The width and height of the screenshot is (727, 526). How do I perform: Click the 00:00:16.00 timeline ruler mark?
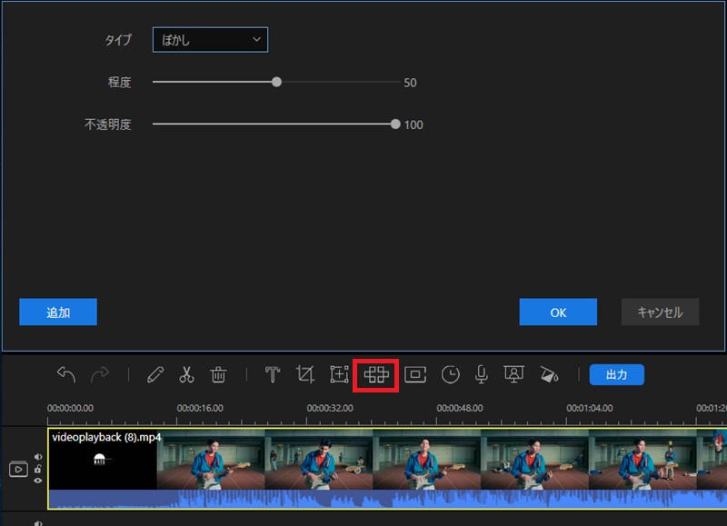point(200,408)
